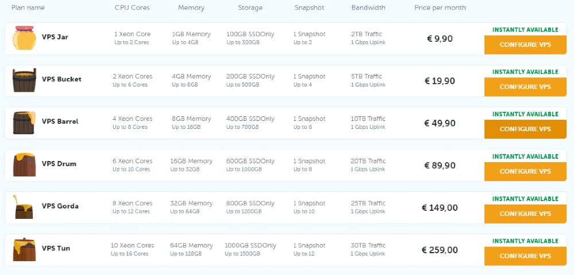Screen dimensions: 574x275
Task: Click the 600GB SSDOnly storage text
Action: (x=250, y=162)
